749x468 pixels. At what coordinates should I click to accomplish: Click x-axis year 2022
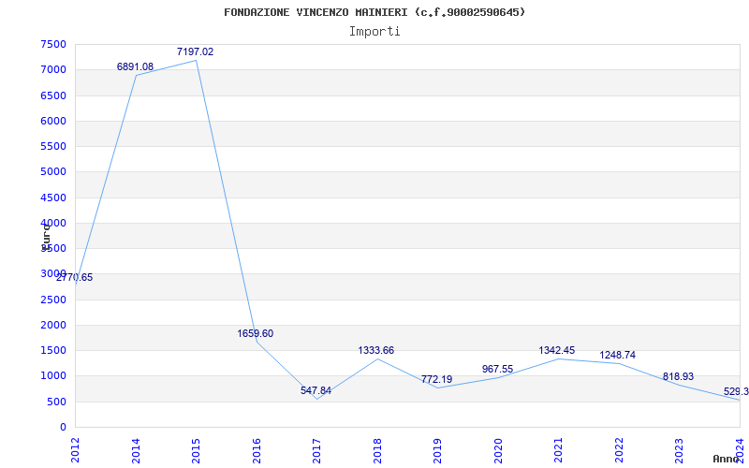[x=619, y=450]
